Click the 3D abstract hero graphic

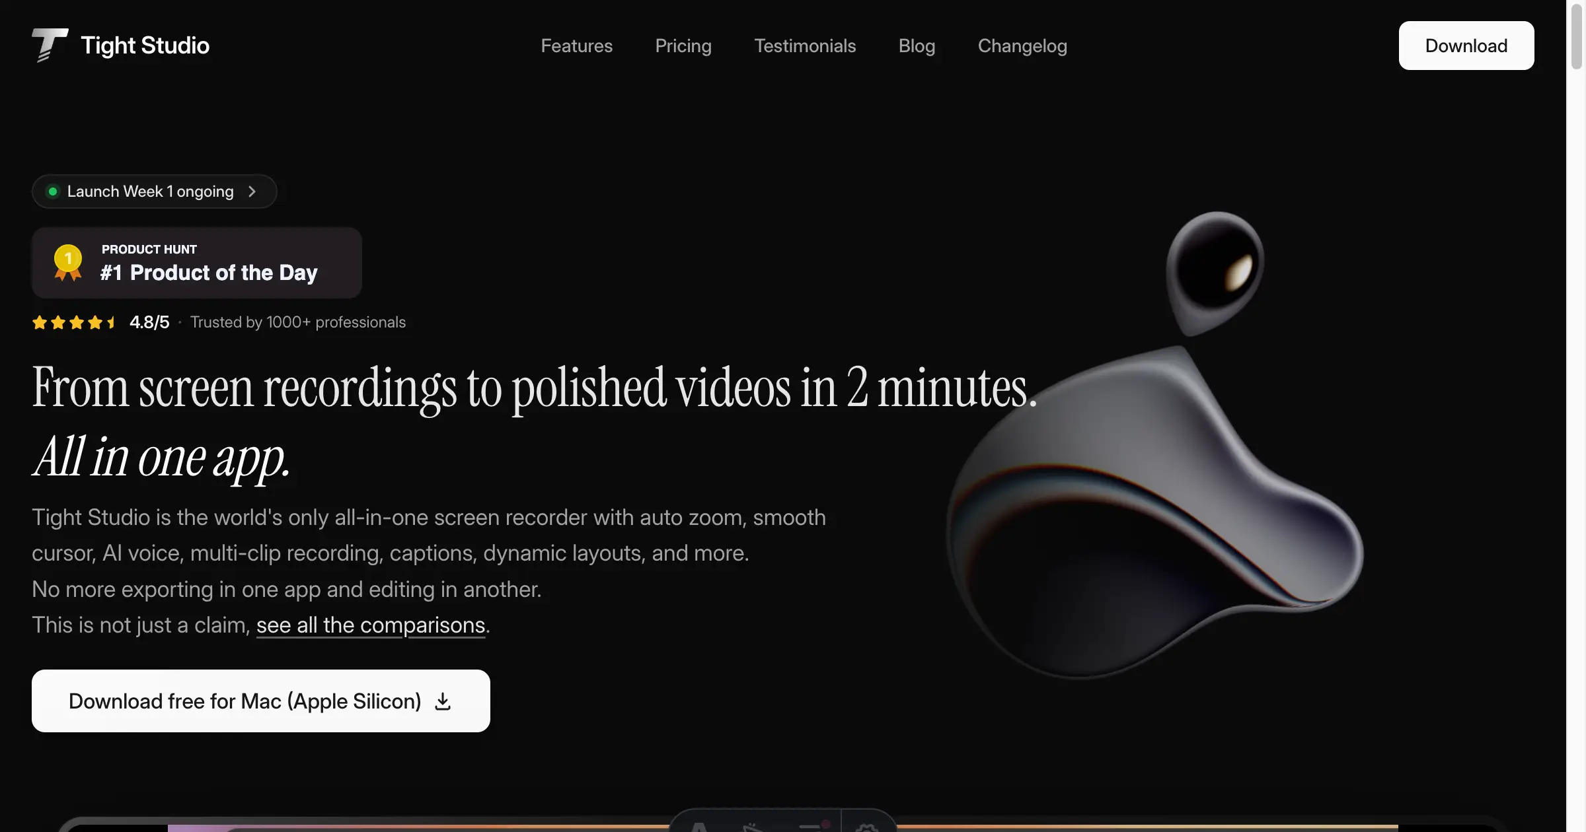[1155, 445]
